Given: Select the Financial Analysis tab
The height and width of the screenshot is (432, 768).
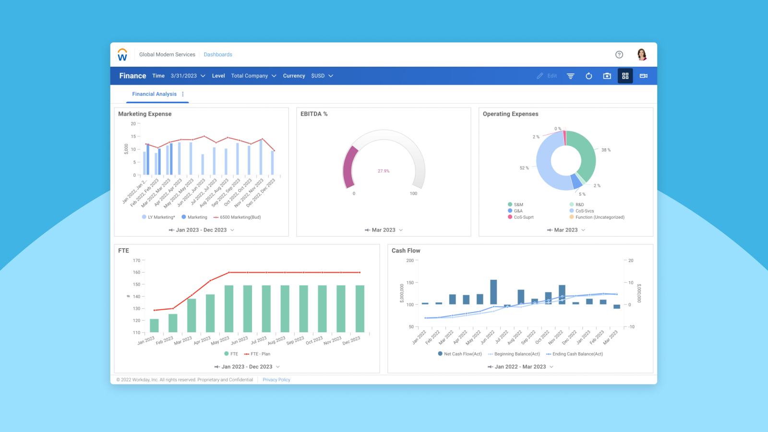Looking at the screenshot, I should [x=154, y=94].
